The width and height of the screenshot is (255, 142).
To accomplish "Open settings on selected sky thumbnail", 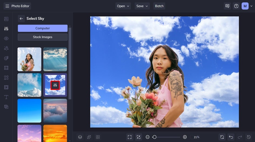I will pyautogui.click(x=55, y=85).
